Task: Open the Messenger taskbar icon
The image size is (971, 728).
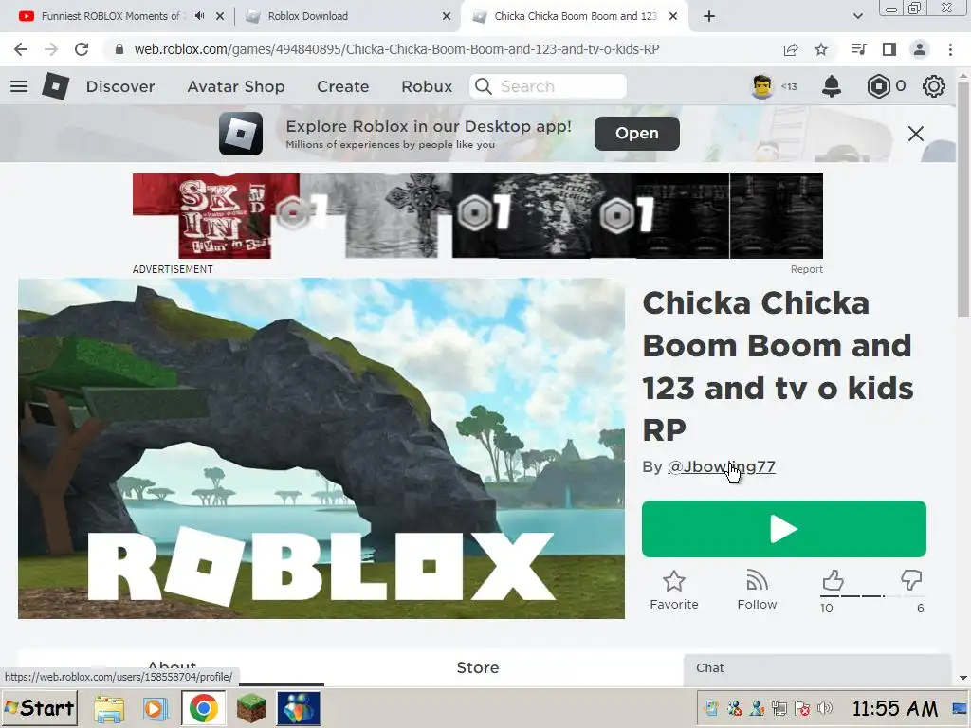Action: coord(299,708)
